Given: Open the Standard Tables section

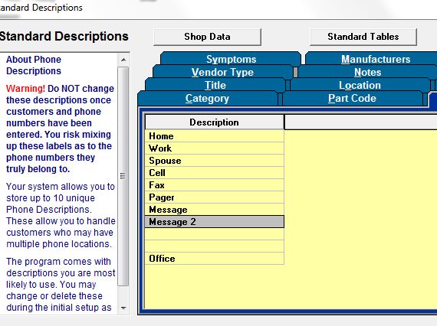Looking at the screenshot, I should point(363,37).
